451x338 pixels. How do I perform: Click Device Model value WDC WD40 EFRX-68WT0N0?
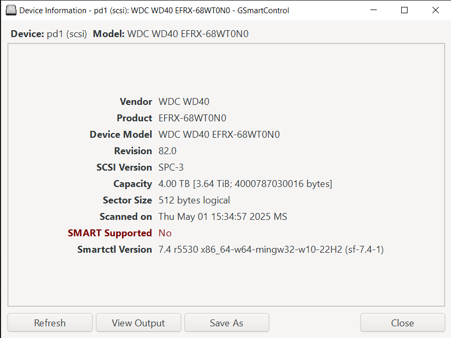coord(219,135)
